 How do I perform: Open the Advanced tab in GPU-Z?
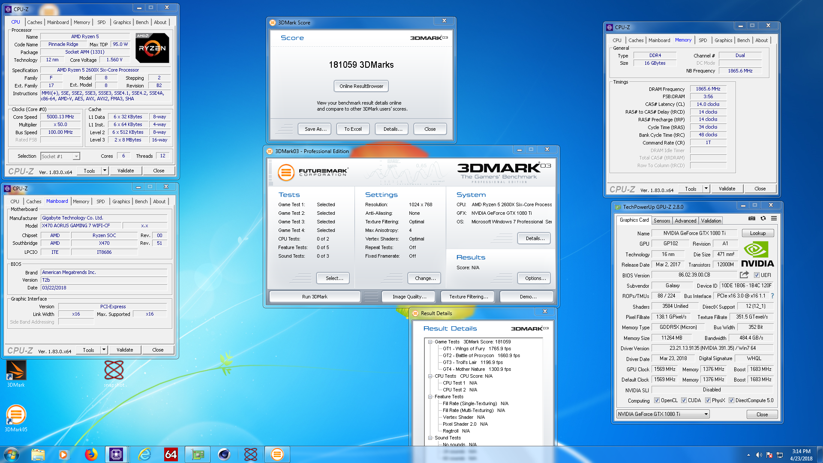[x=685, y=220]
